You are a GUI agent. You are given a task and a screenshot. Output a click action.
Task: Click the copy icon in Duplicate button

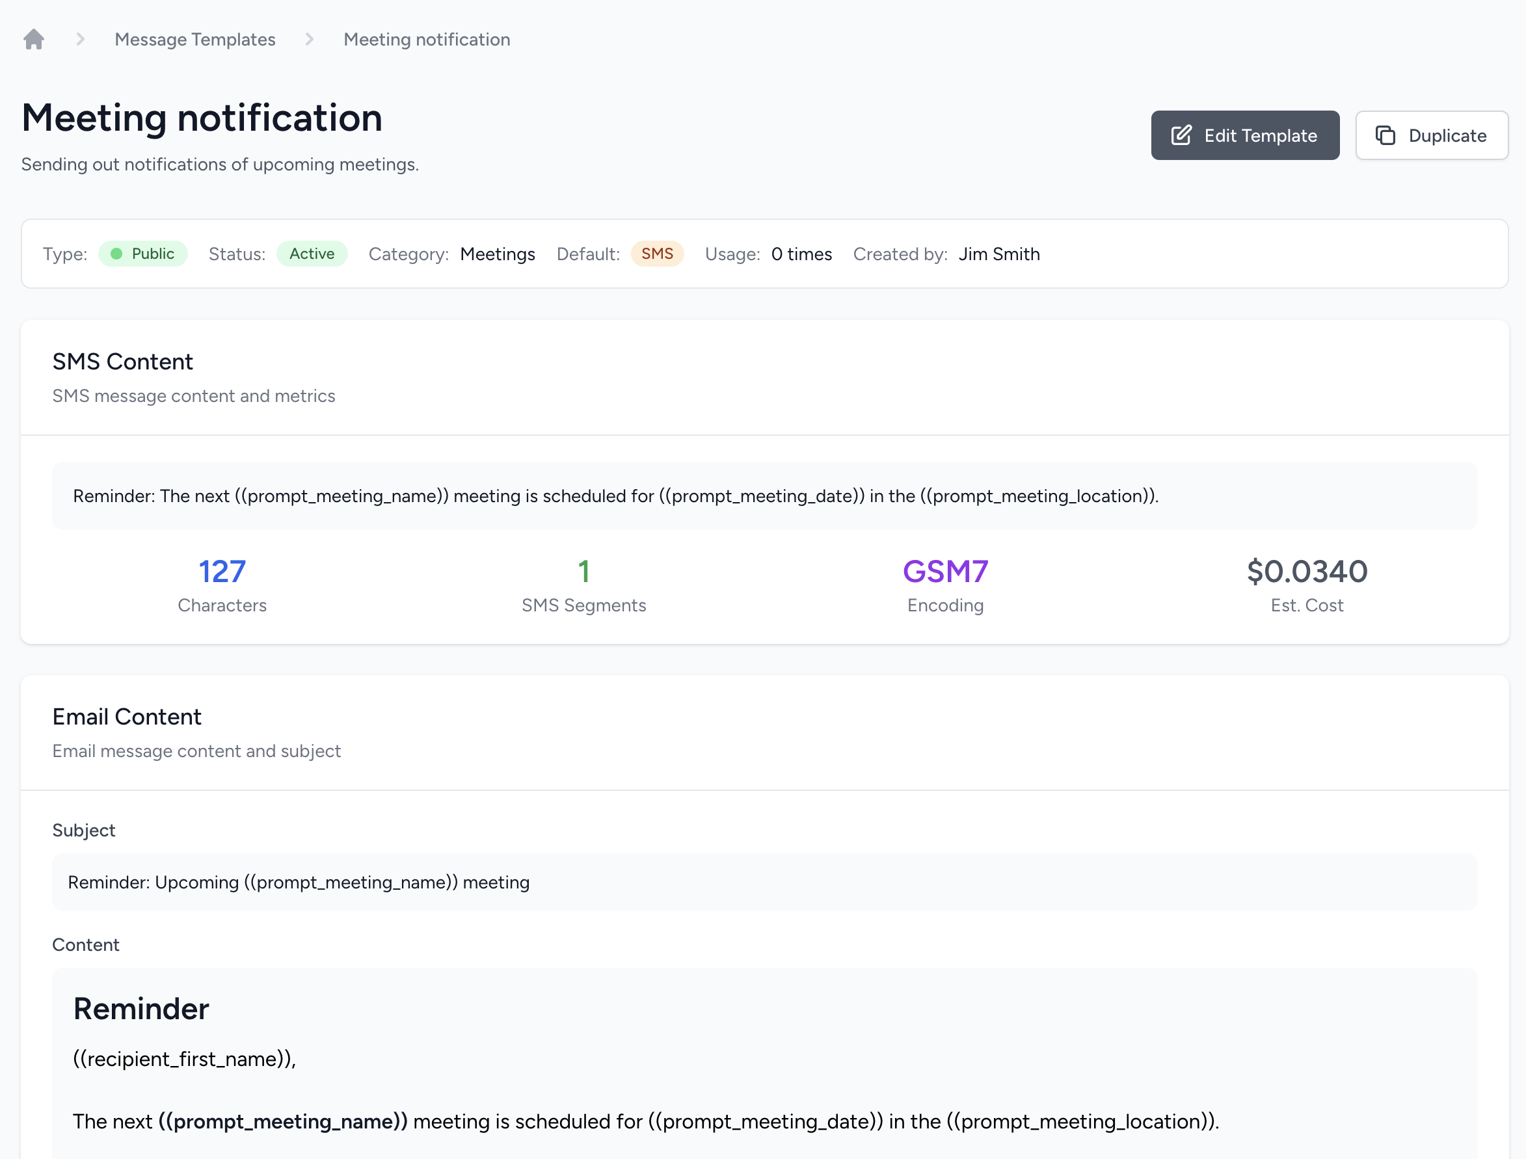pyautogui.click(x=1385, y=135)
